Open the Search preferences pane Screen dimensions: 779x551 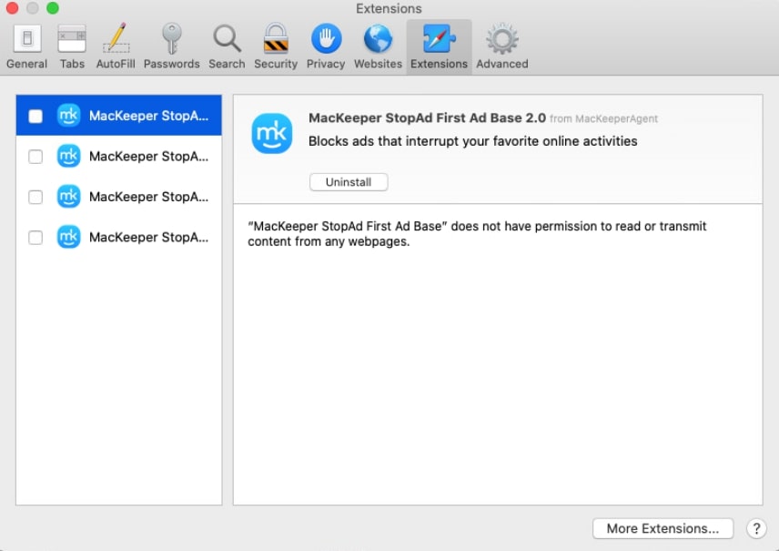click(227, 47)
